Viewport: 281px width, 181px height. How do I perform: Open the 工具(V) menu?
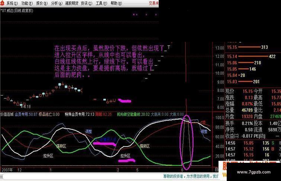[x=101, y=3]
